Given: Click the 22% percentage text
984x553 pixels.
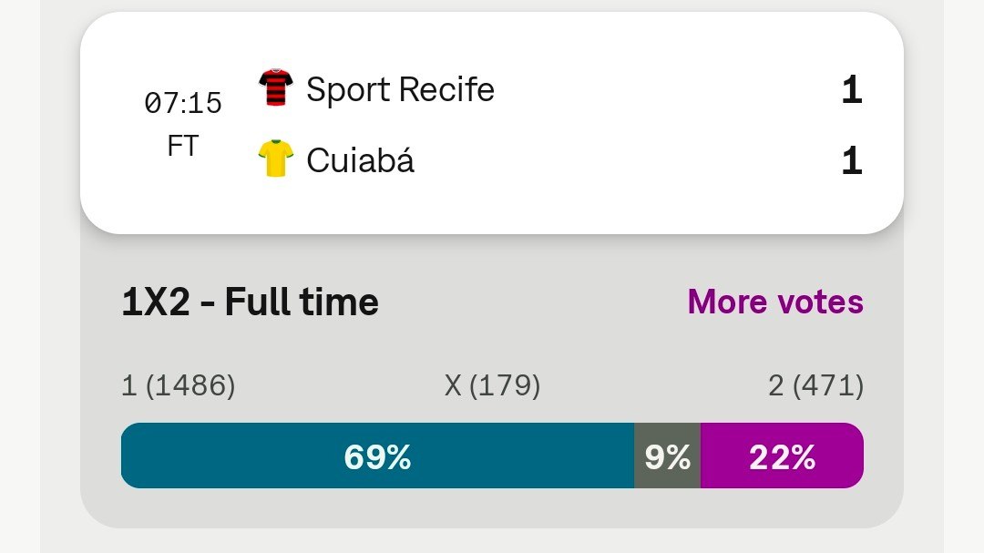Looking at the screenshot, I should [782, 457].
